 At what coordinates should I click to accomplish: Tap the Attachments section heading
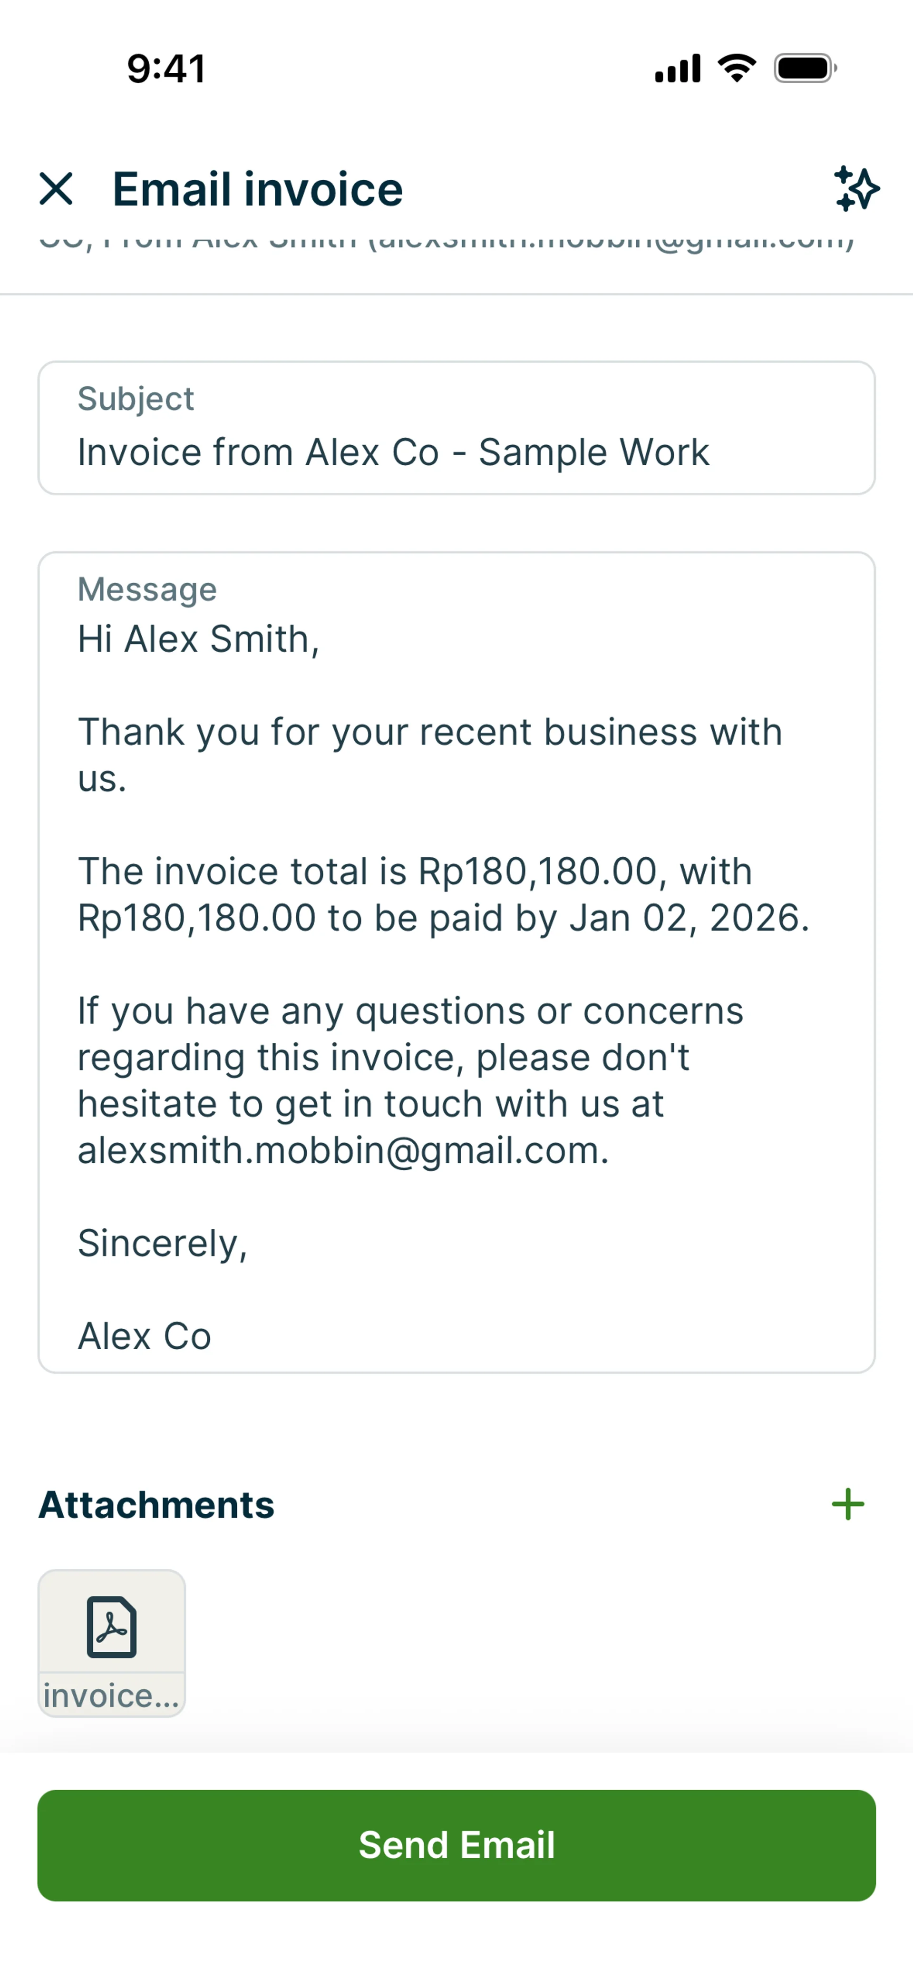pyautogui.click(x=157, y=1504)
